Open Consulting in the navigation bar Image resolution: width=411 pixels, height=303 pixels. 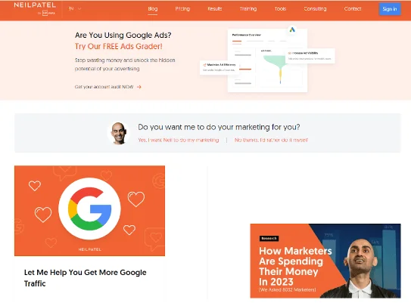pyautogui.click(x=315, y=9)
